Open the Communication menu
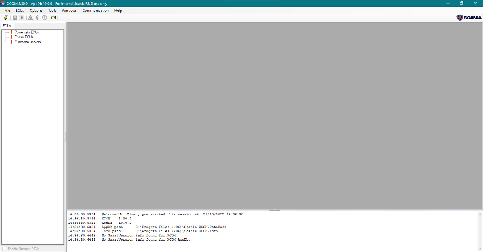 click(x=95, y=10)
